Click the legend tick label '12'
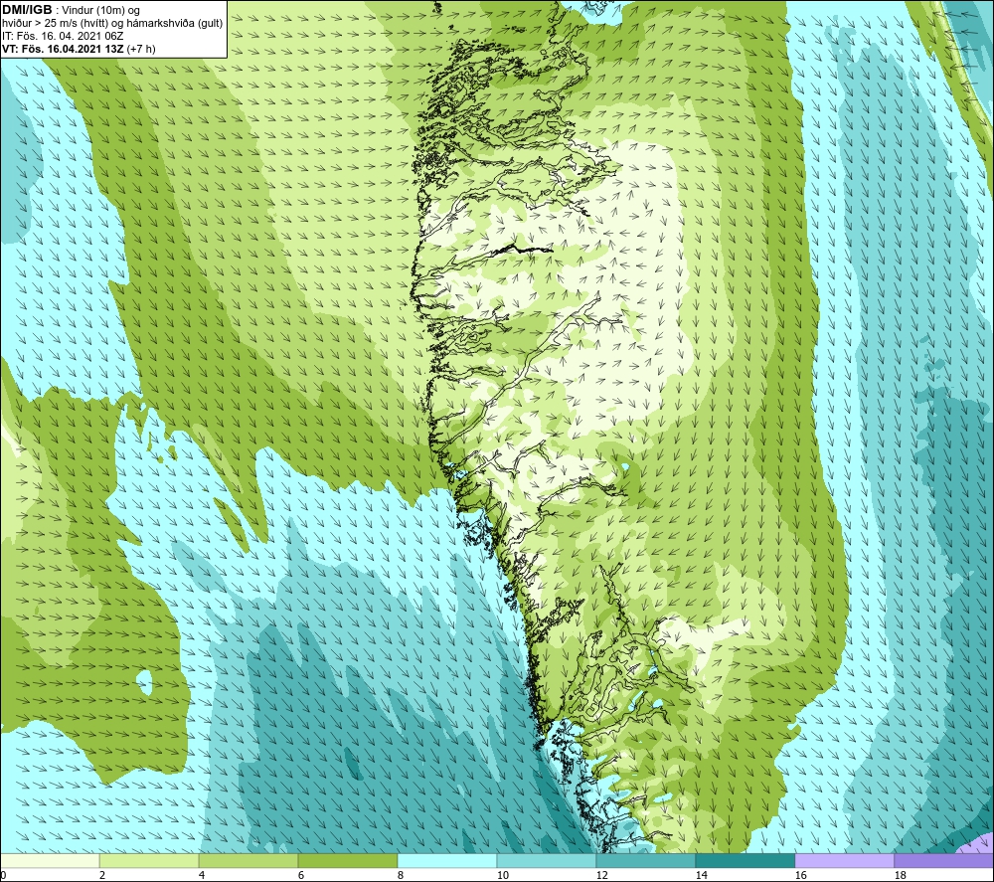The width and height of the screenshot is (994, 882). coord(601,875)
